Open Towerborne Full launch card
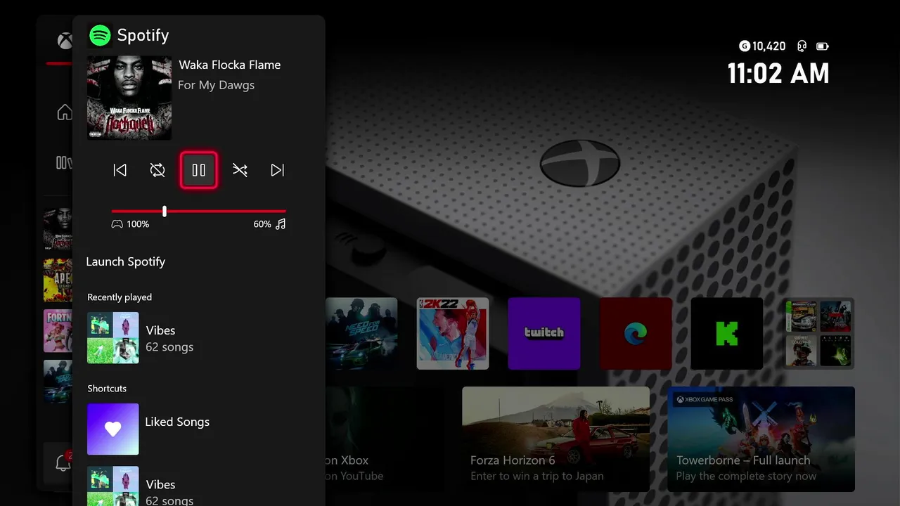 [x=761, y=439]
